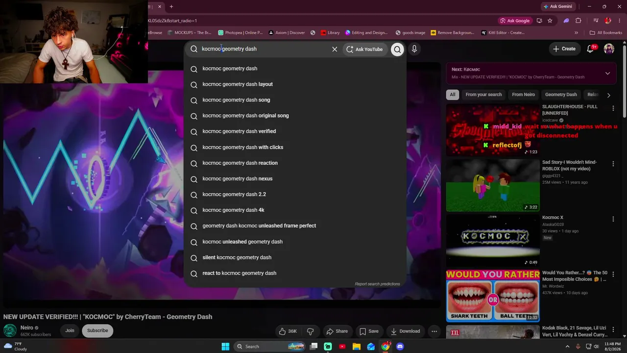The width and height of the screenshot is (627, 353).
Task: Clear the YouTube search box text
Action: 335,49
